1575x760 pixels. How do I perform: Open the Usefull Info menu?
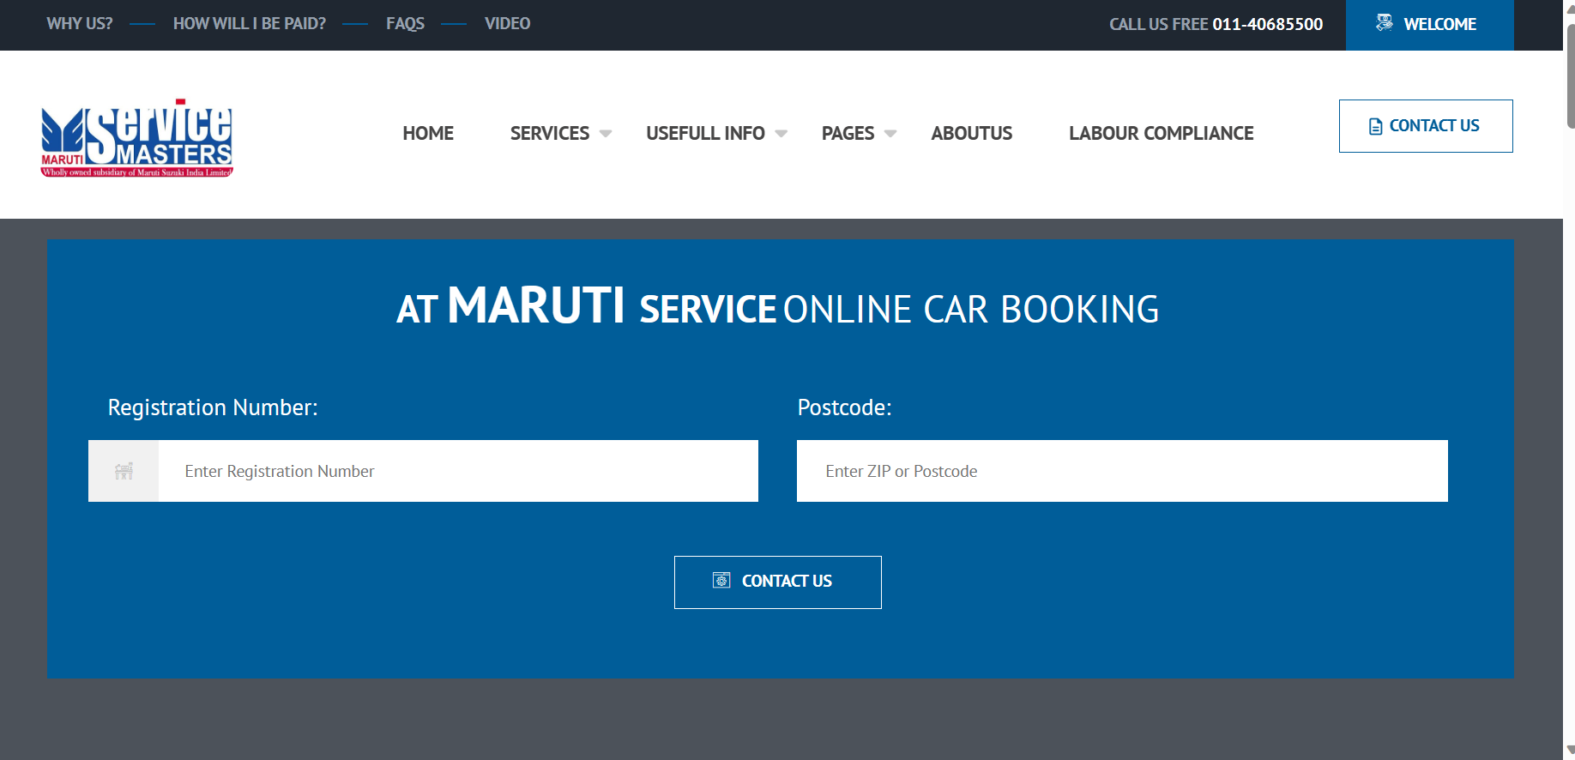pos(705,134)
